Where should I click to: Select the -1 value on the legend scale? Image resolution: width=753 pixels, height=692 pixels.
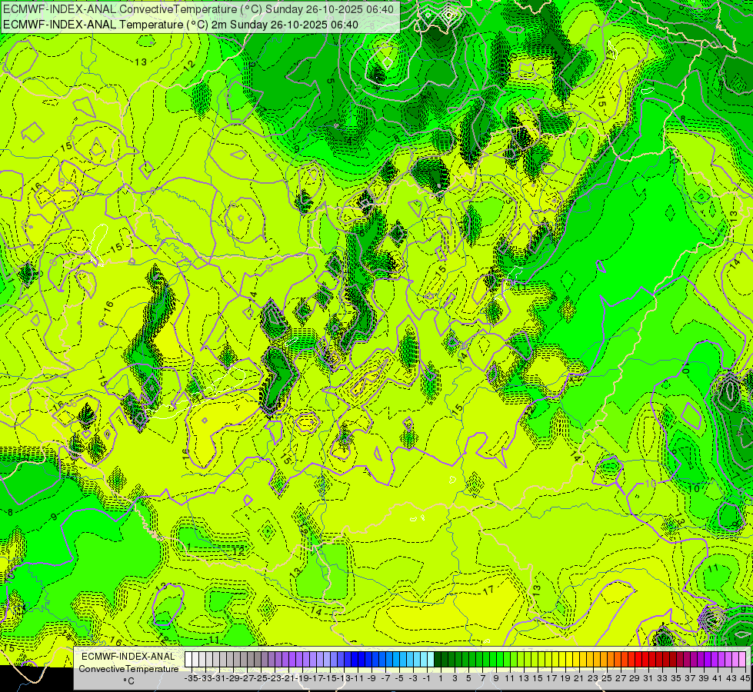point(427,678)
